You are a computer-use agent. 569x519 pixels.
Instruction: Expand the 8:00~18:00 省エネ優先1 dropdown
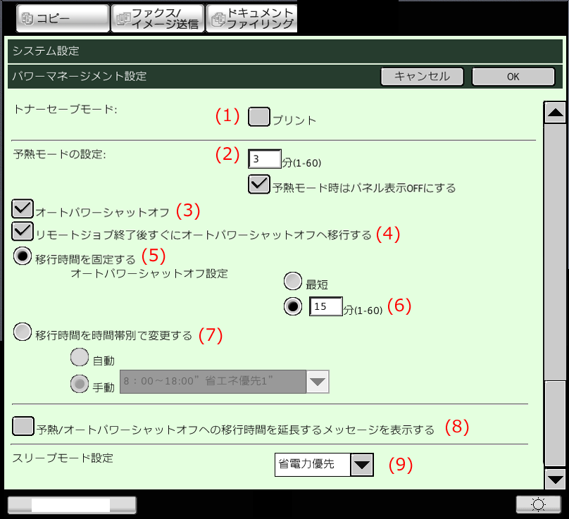pos(318,381)
